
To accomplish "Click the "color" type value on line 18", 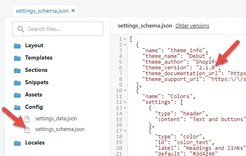I will pos(191,137).
